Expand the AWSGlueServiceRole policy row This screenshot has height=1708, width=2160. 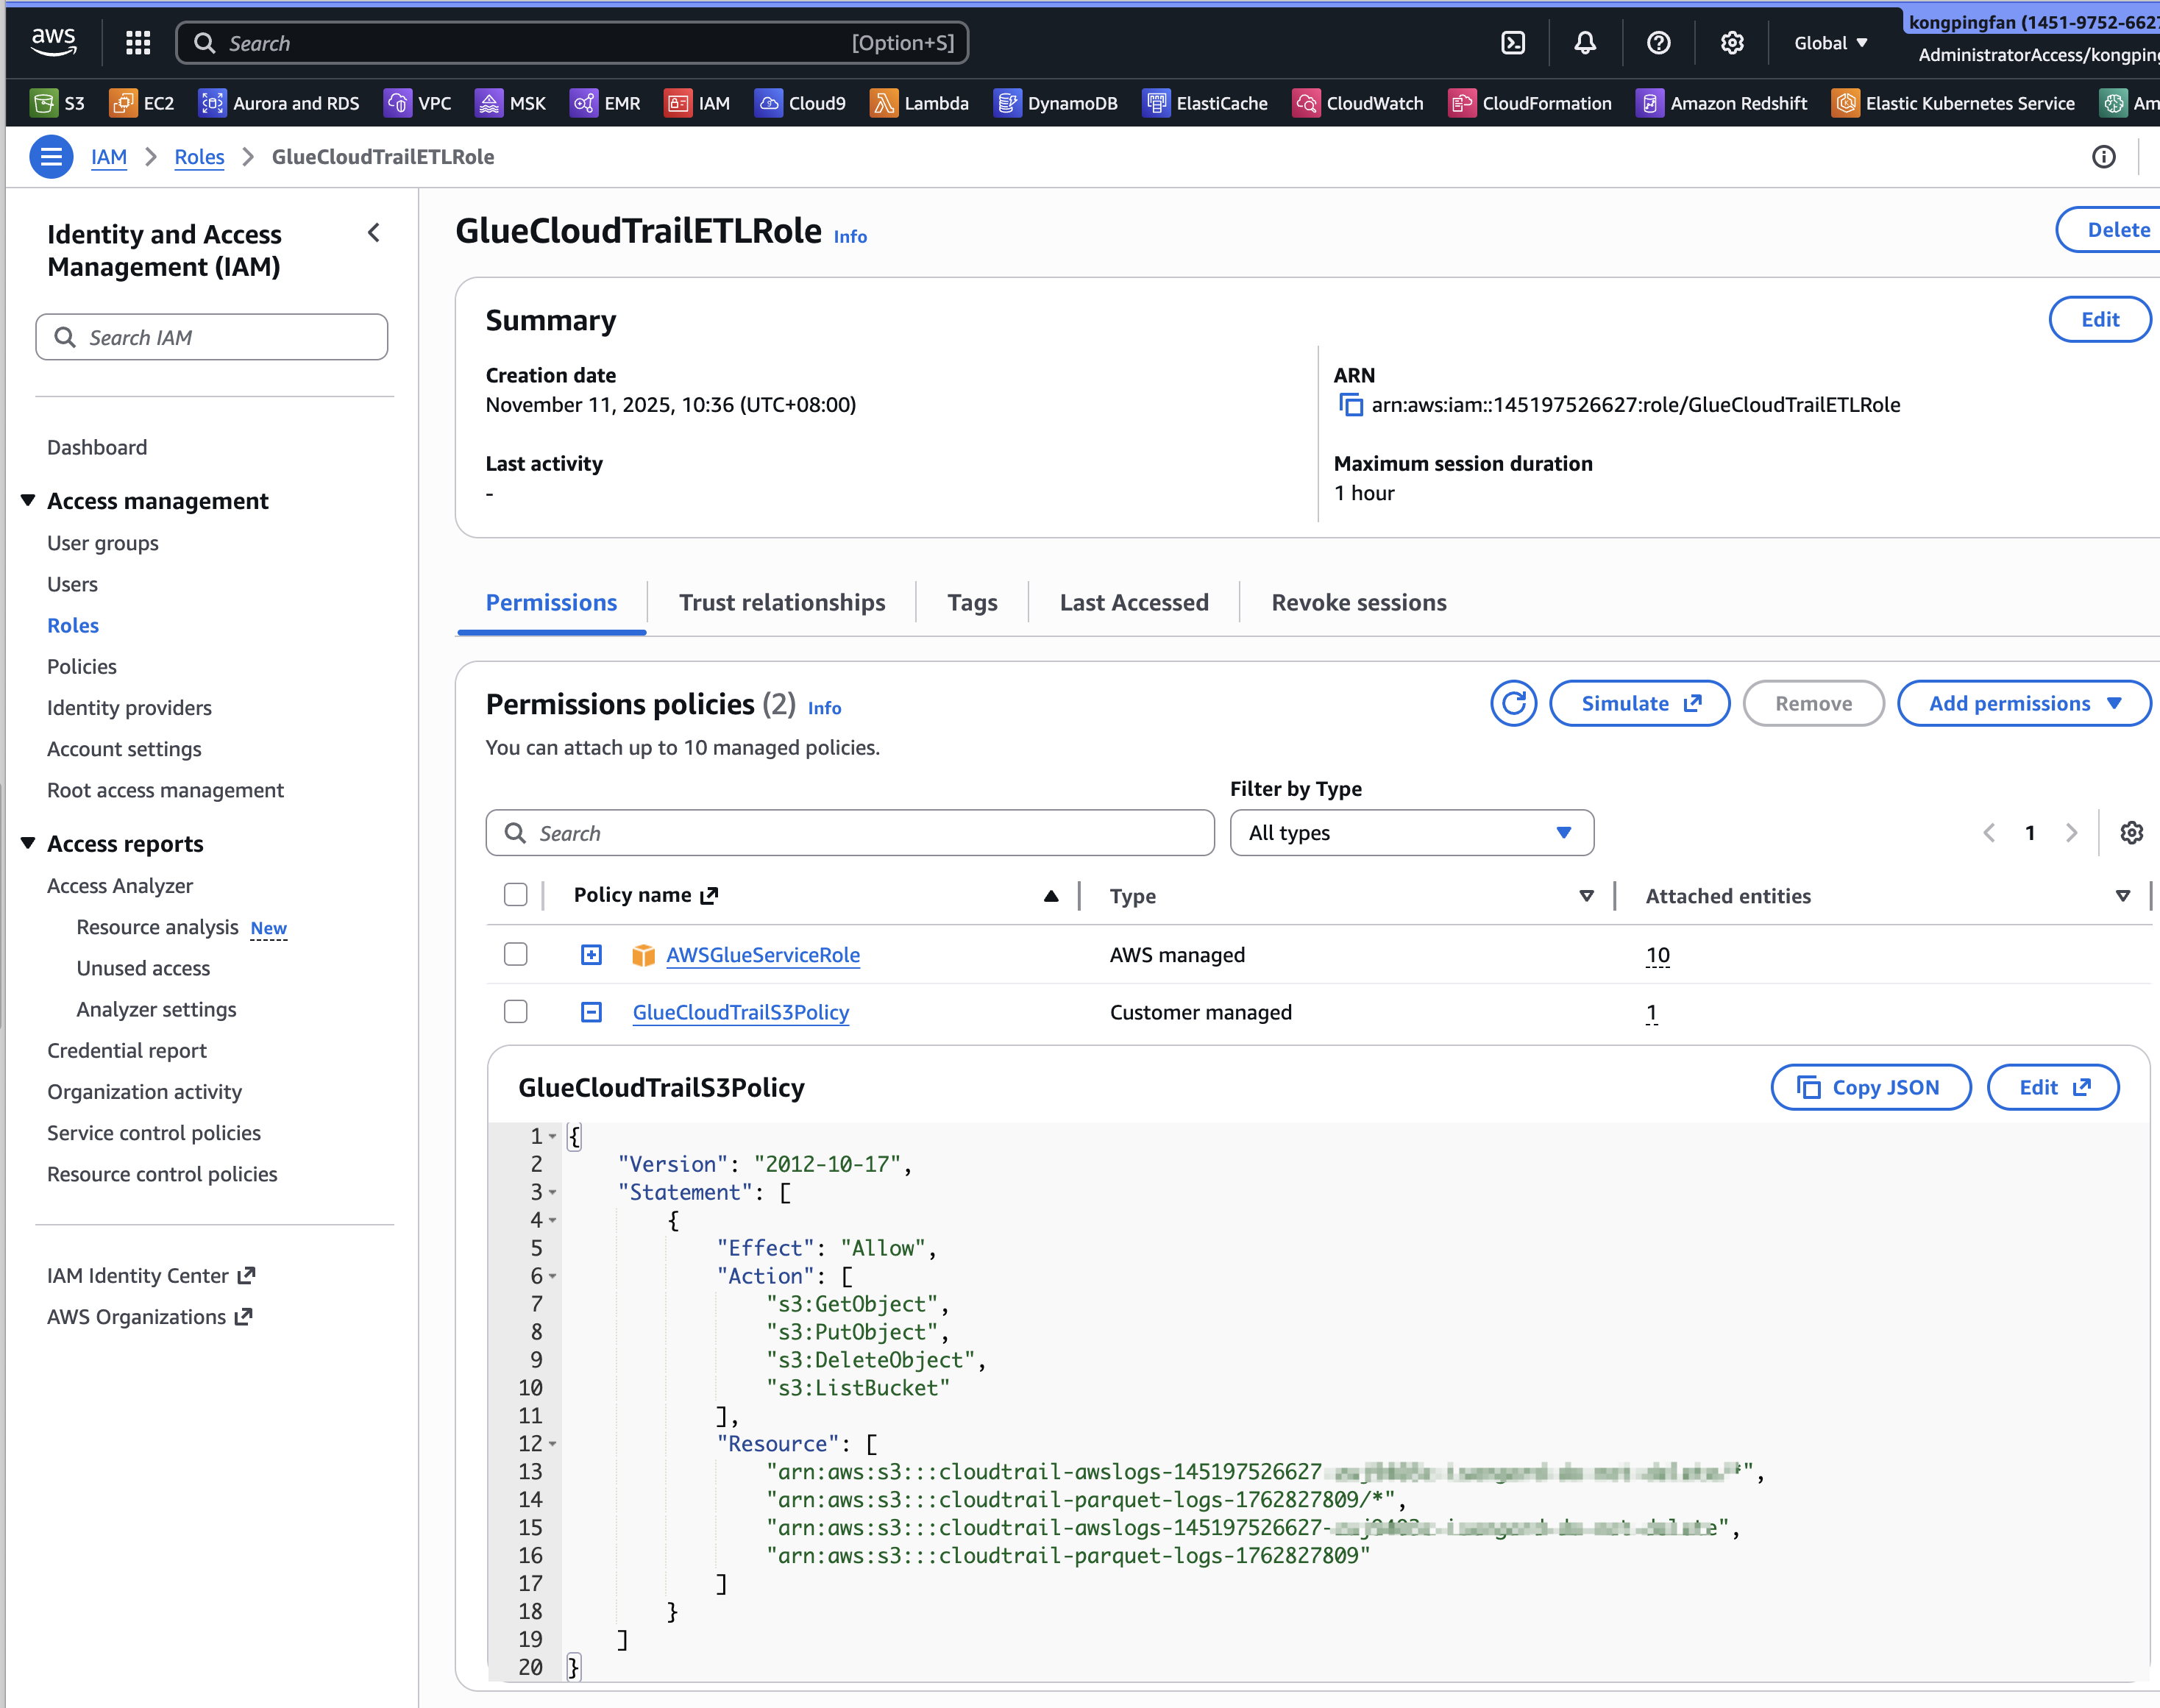tap(591, 954)
